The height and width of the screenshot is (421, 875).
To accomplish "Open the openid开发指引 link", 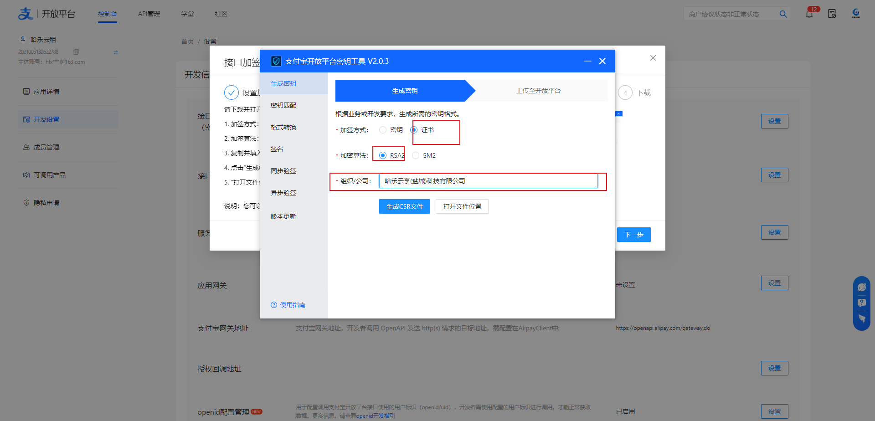I will [376, 416].
